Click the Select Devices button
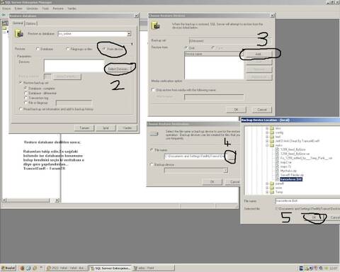The height and width of the screenshot is (272, 340). [x=118, y=69]
